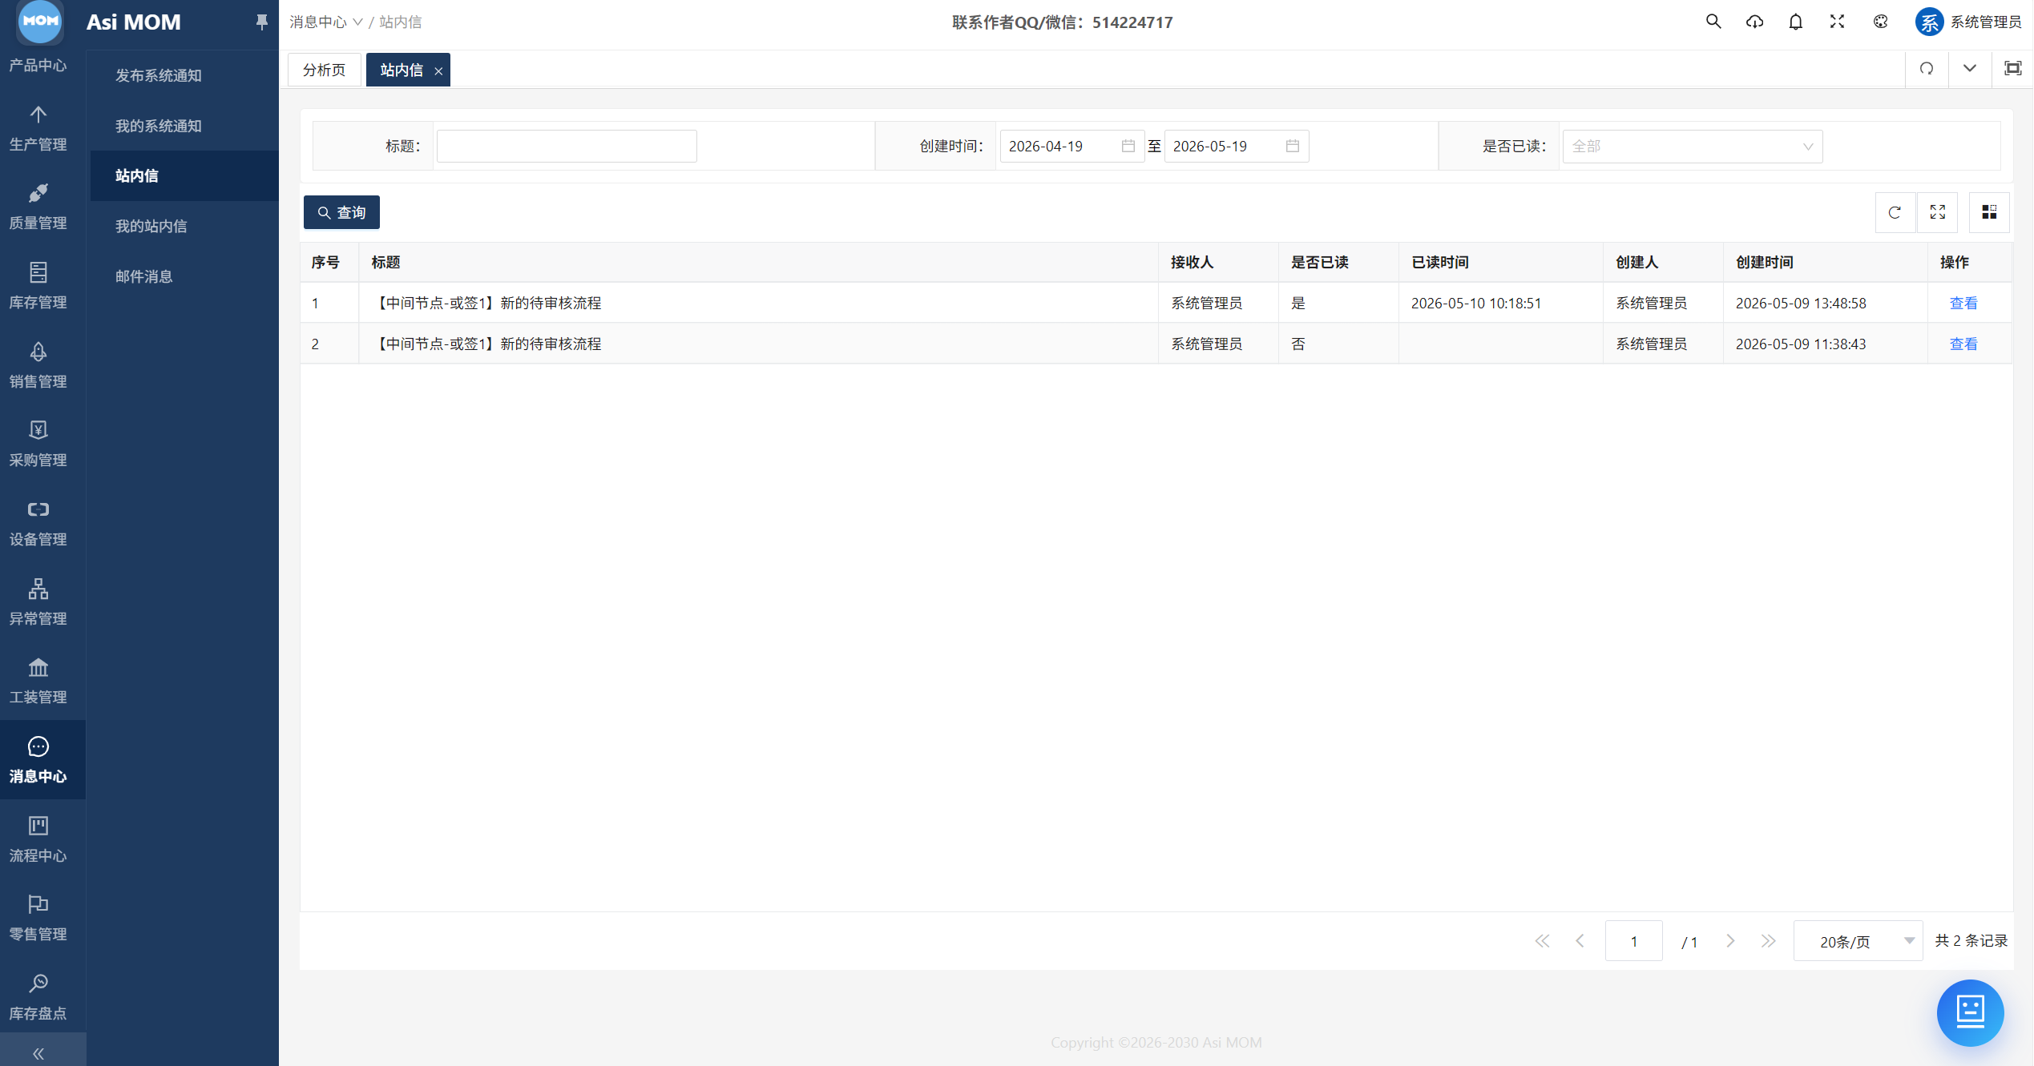Open the theme palette icon
Image resolution: width=2034 pixels, height=1066 pixels.
pos(1881,22)
